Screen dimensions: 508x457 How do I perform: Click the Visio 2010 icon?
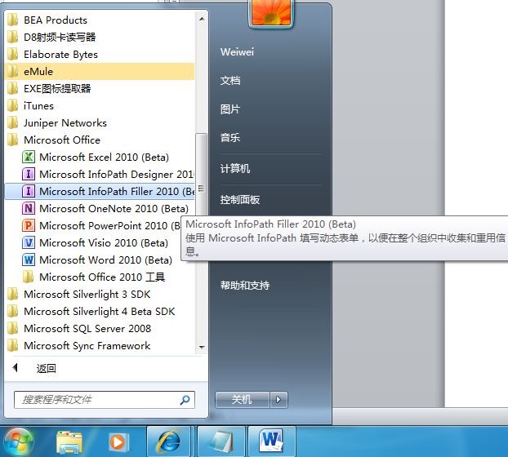click(29, 242)
